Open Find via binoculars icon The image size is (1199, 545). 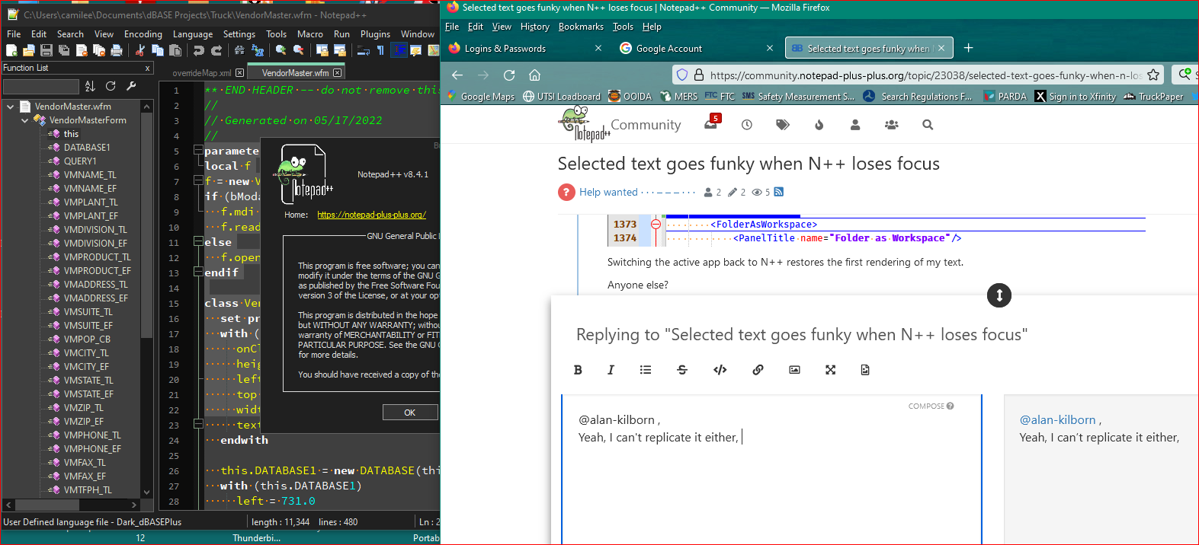click(x=239, y=50)
